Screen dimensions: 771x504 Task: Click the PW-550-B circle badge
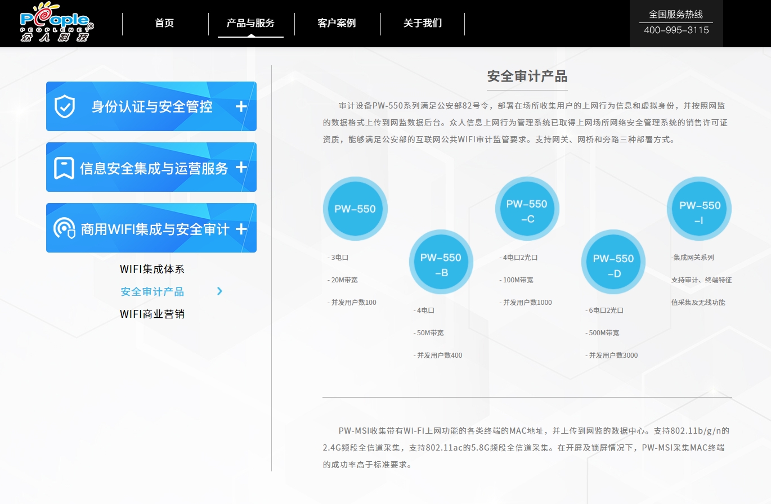[x=441, y=262]
